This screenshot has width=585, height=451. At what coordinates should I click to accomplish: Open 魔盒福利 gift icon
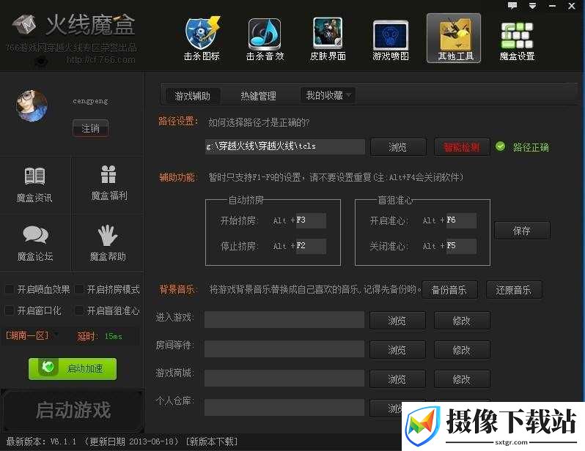(109, 183)
